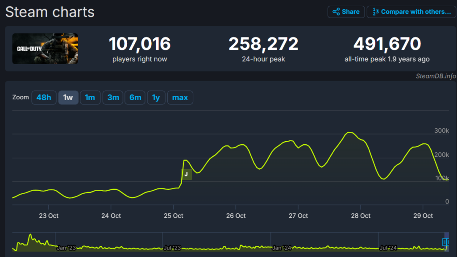Click the J event marker on chart
This screenshot has width=457, height=257.
(x=186, y=174)
